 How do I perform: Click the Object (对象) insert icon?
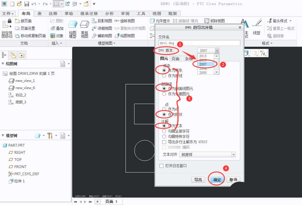click(x=53, y=36)
